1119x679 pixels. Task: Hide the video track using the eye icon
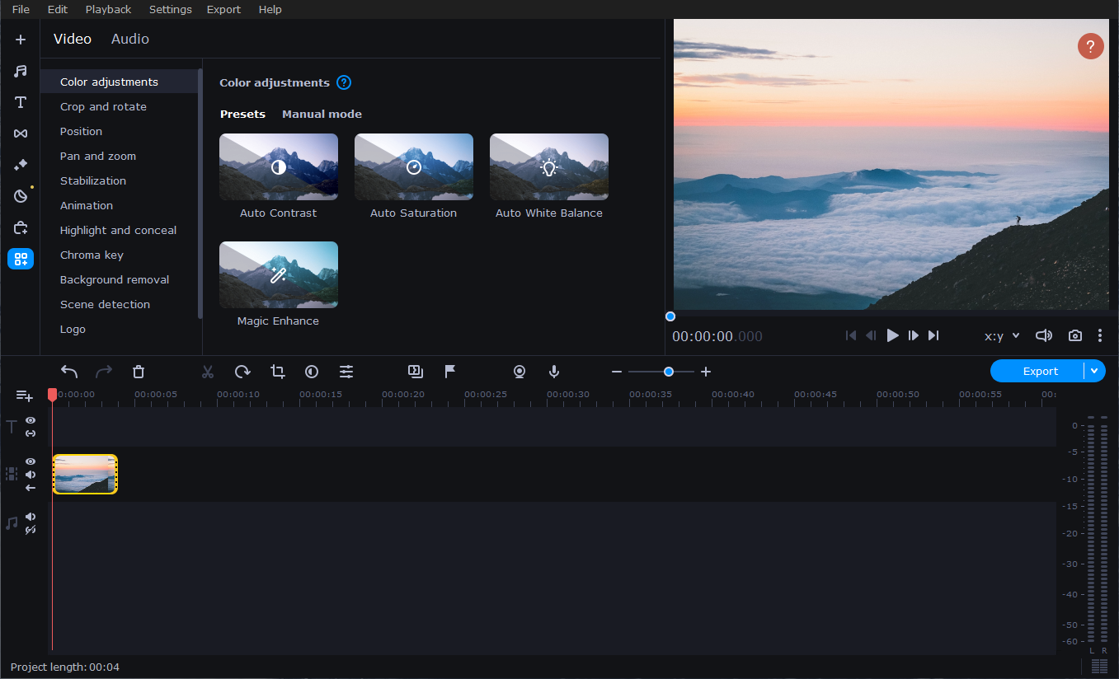click(31, 461)
